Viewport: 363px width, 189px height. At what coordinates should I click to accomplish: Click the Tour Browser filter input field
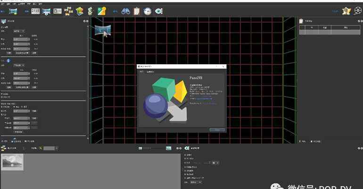[x=49, y=148]
